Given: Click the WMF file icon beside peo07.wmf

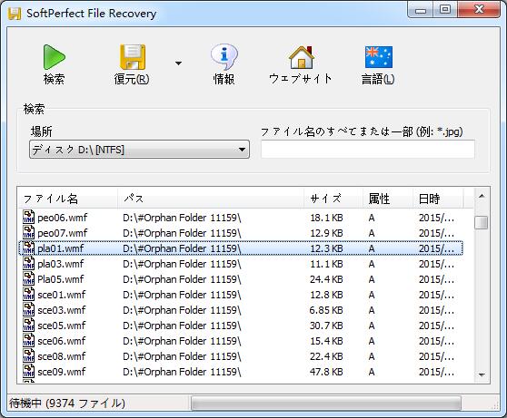Looking at the screenshot, I should pyautogui.click(x=28, y=233).
